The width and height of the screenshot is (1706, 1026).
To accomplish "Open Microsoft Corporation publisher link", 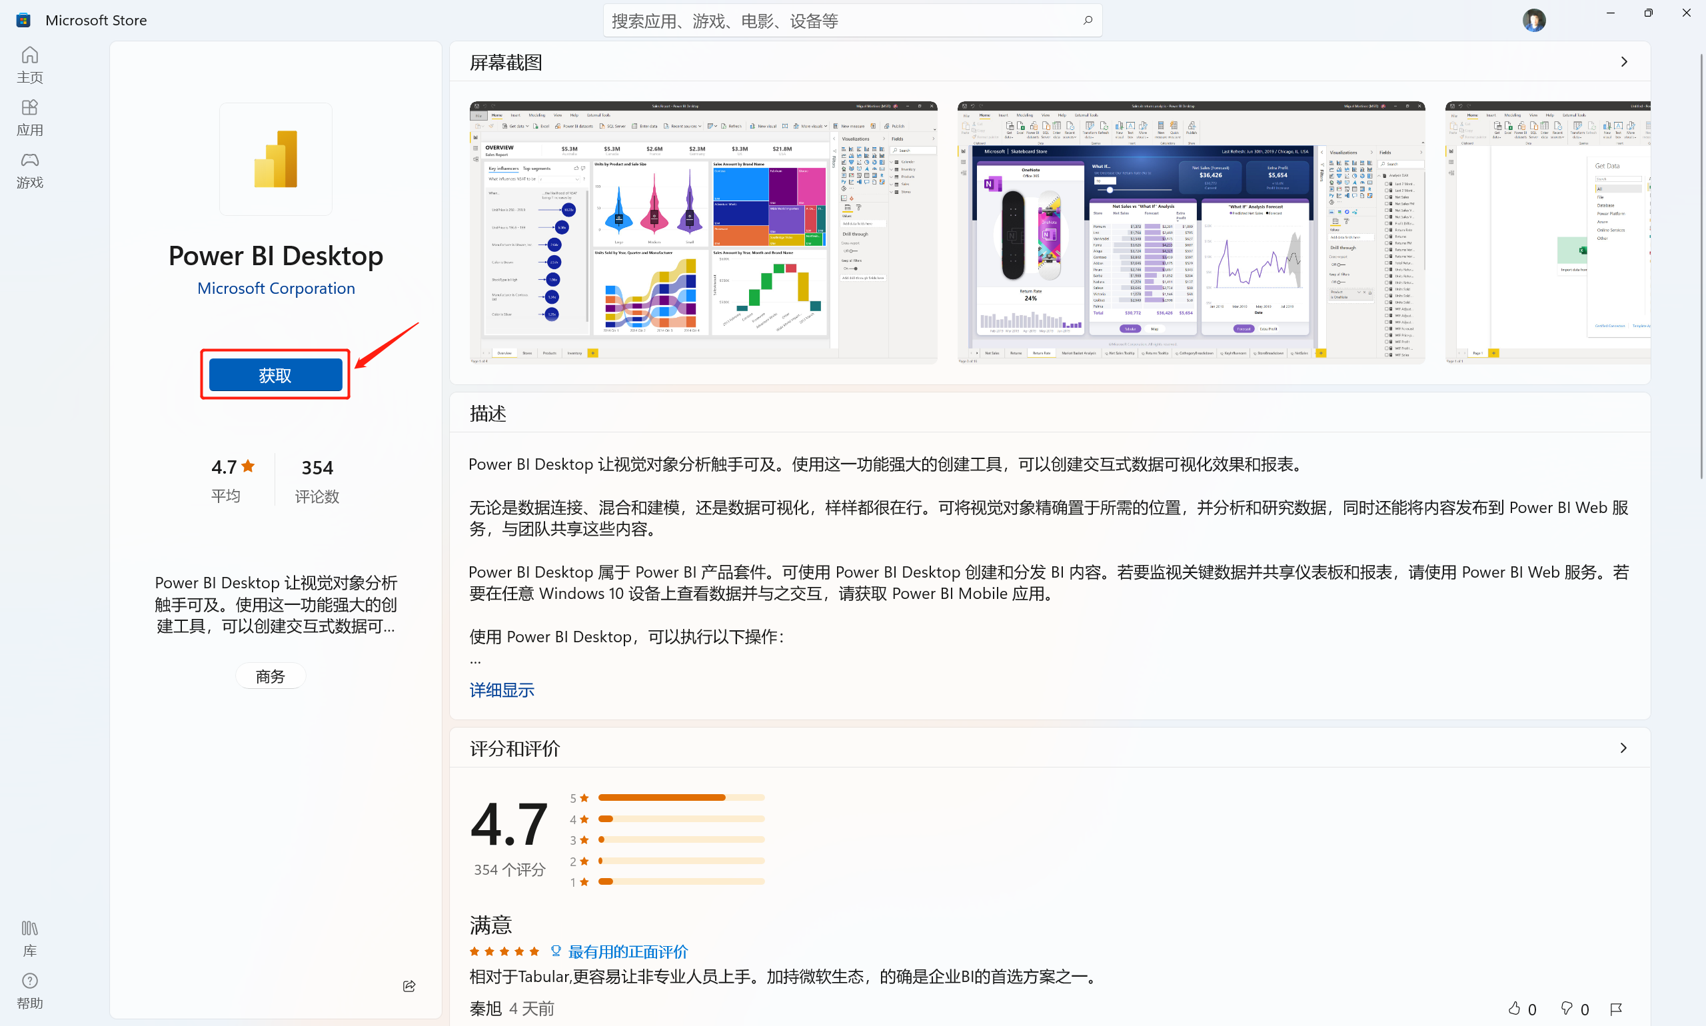I will coord(276,288).
